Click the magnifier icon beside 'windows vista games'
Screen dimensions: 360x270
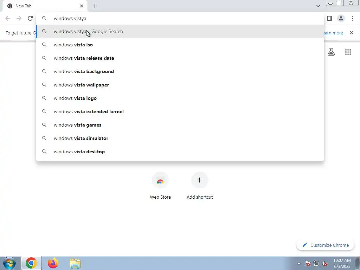44,125
